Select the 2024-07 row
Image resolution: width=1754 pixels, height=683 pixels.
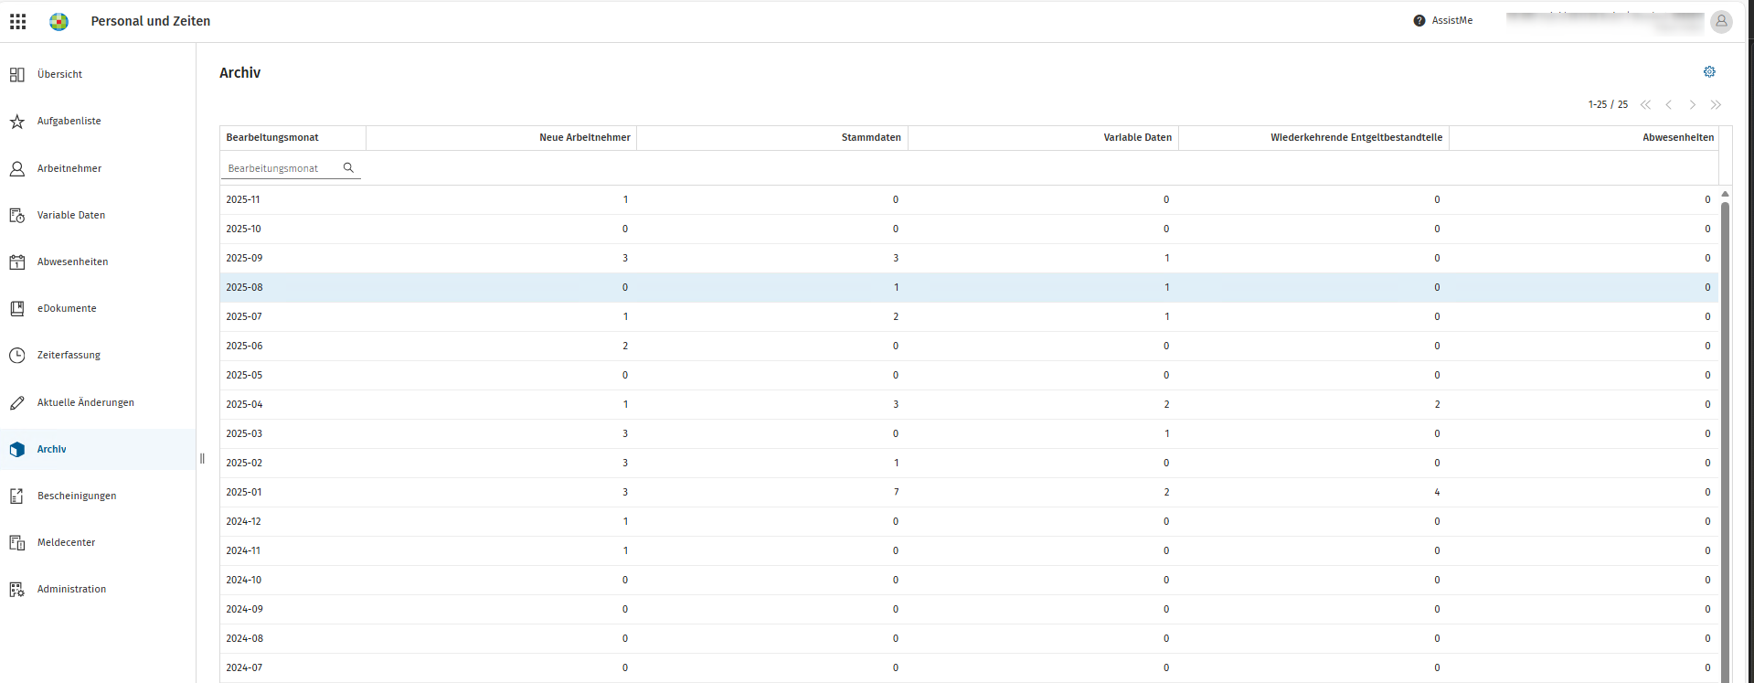point(969,667)
